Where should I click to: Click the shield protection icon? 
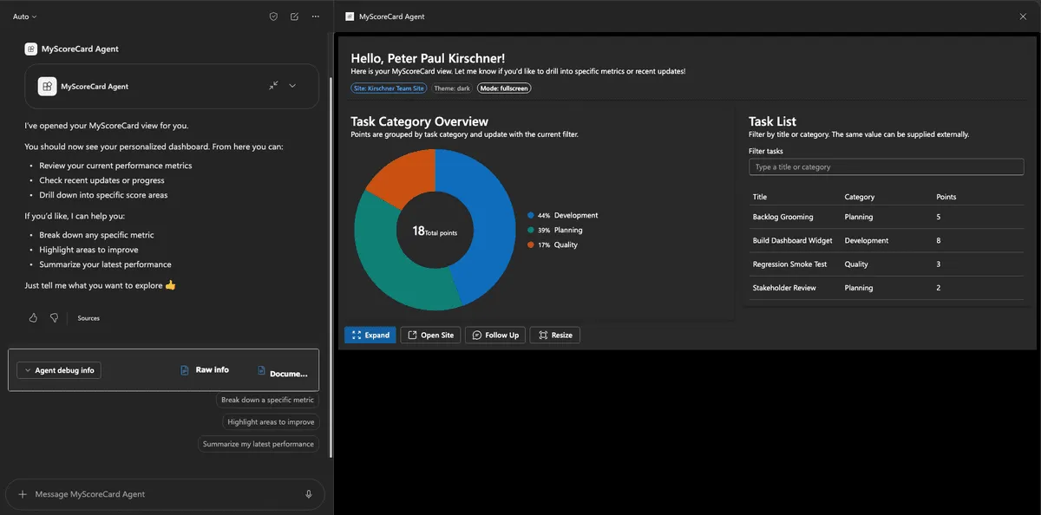pyautogui.click(x=273, y=16)
